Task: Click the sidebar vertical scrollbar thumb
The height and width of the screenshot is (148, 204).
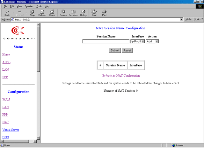Action: click(38, 49)
